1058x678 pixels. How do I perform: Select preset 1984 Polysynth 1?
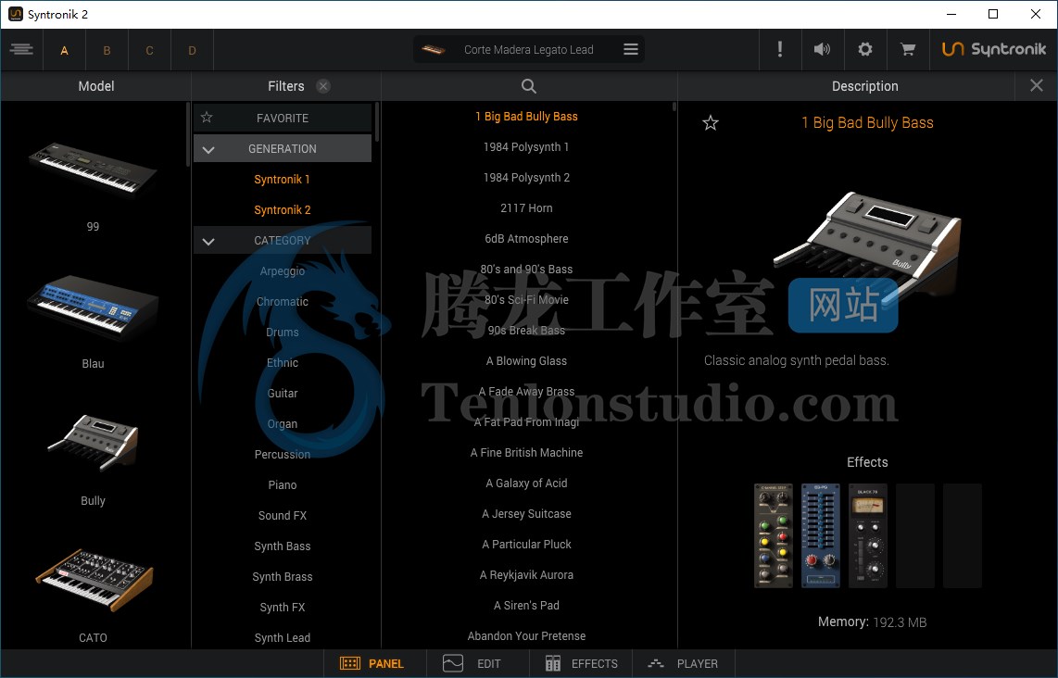[x=526, y=147]
